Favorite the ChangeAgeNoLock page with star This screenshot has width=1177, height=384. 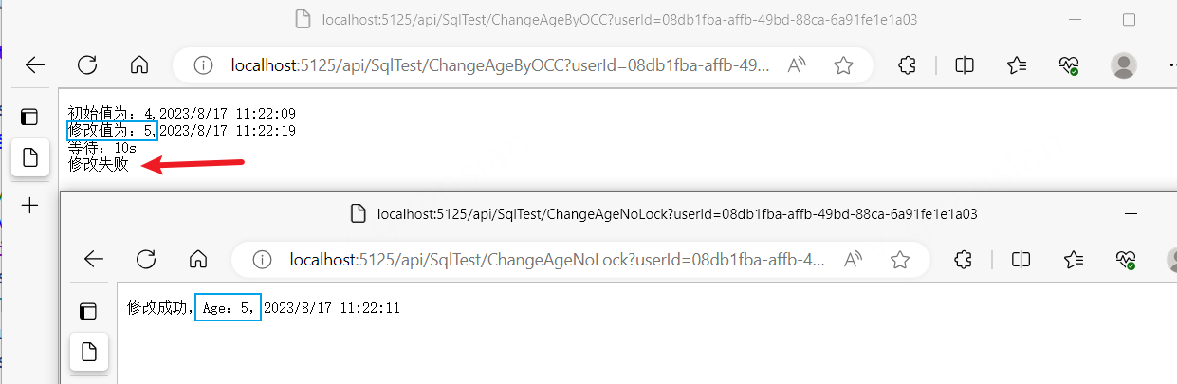(x=900, y=260)
